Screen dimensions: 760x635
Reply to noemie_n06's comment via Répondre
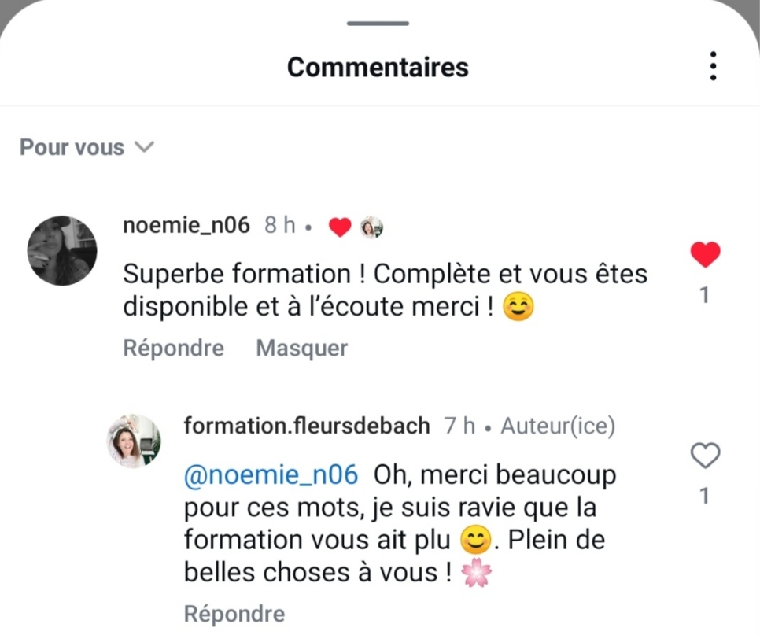(x=173, y=348)
